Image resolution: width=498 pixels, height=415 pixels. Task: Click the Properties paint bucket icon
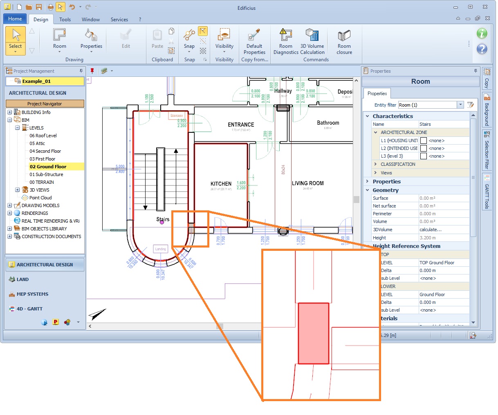tap(91, 35)
